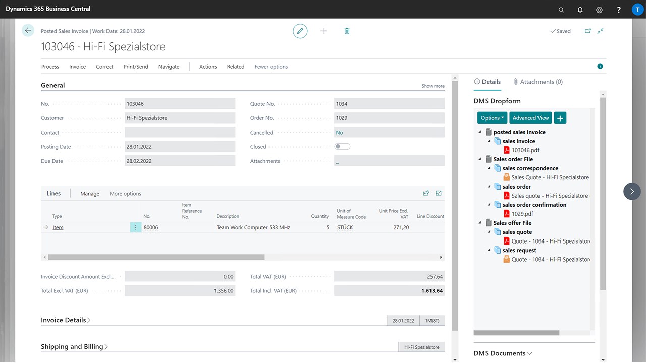
Task: Click the Advanced View button
Action: pos(530,118)
